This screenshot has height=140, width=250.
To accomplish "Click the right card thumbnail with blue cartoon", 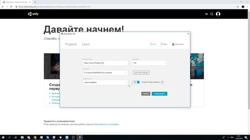I will coord(197,66).
